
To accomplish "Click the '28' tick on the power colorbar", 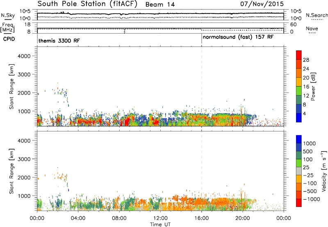I will tap(306, 60).
